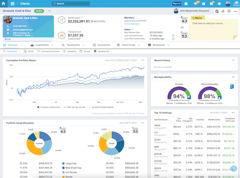Open Top 10 Holdings options menu

(233, 112)
